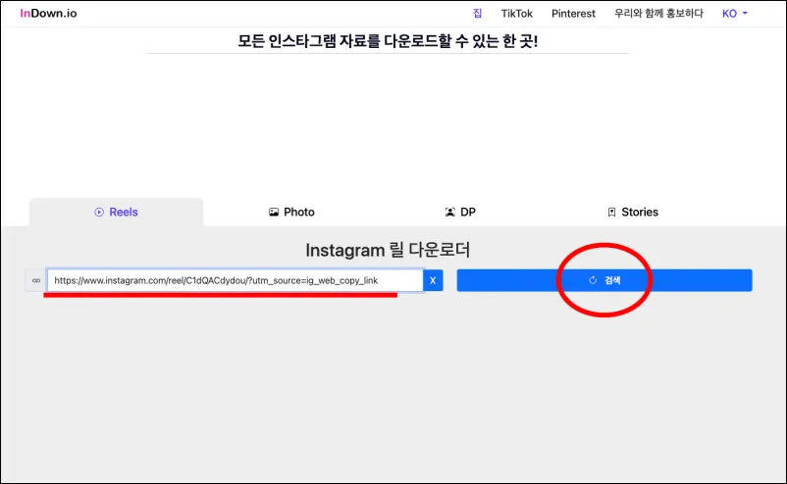
Task: Start search with the 검색 button
Action: point(604,280)
